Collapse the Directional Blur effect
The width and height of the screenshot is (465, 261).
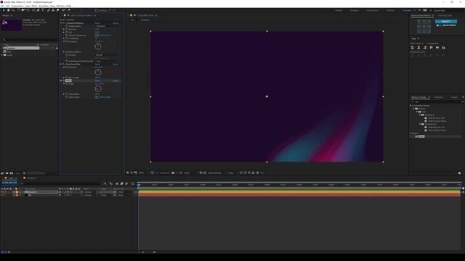(61, 65)
